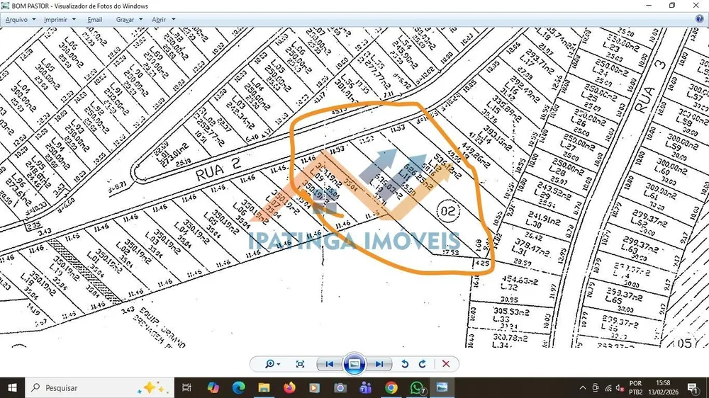Expand the Abrir dropdown arrow

pyautogui.click(x=173, y=19)
